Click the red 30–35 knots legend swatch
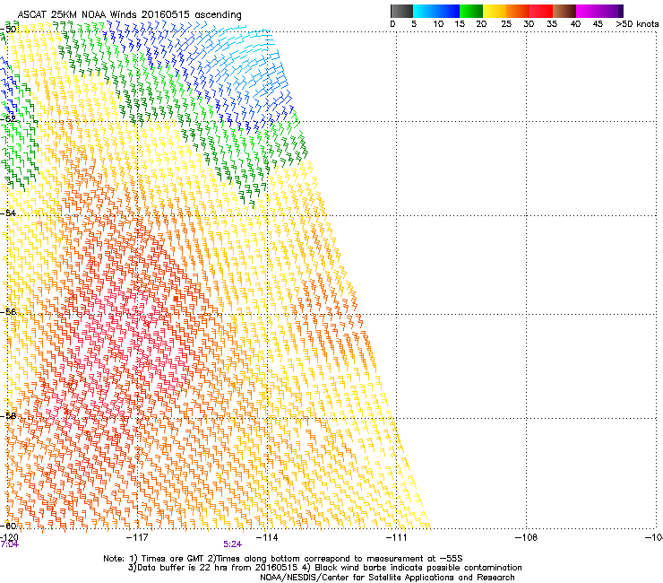663x583 pixels. tap(541, 11)
